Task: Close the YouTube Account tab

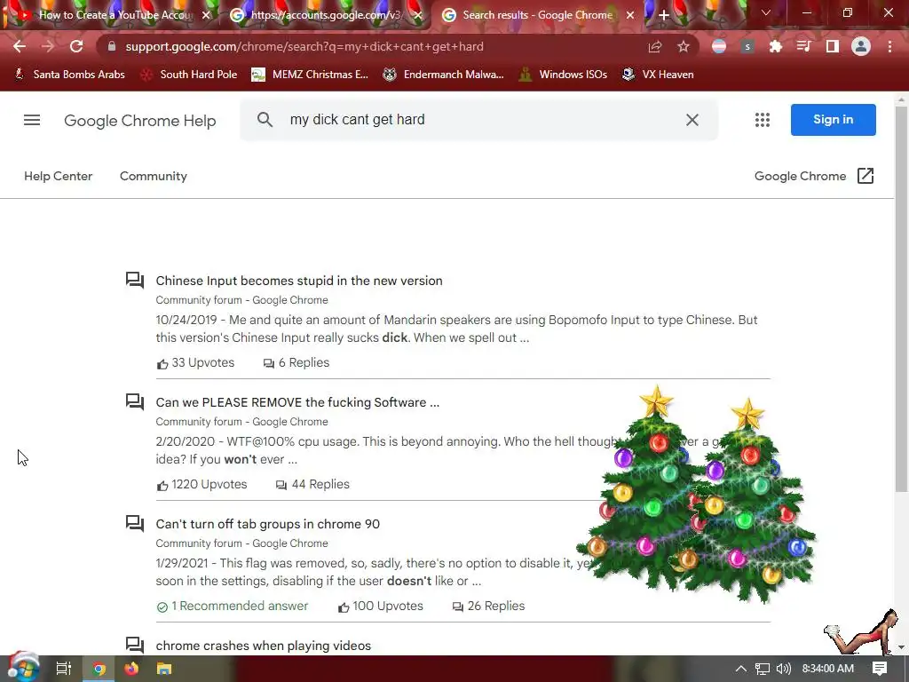Action: click(x=206, y=15)
